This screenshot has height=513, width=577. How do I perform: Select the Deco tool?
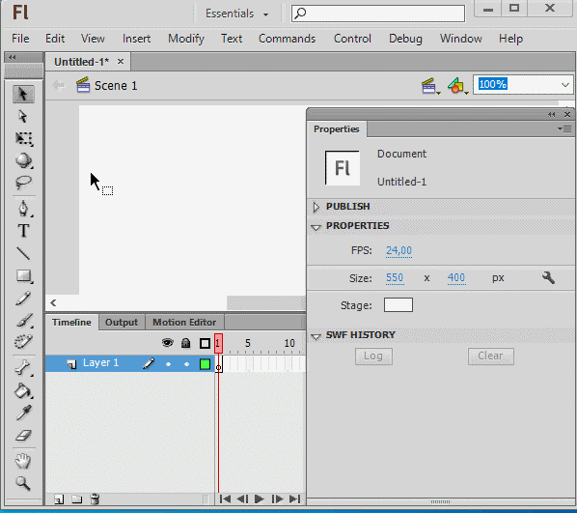pyautogui.click(x=23, y=342)
